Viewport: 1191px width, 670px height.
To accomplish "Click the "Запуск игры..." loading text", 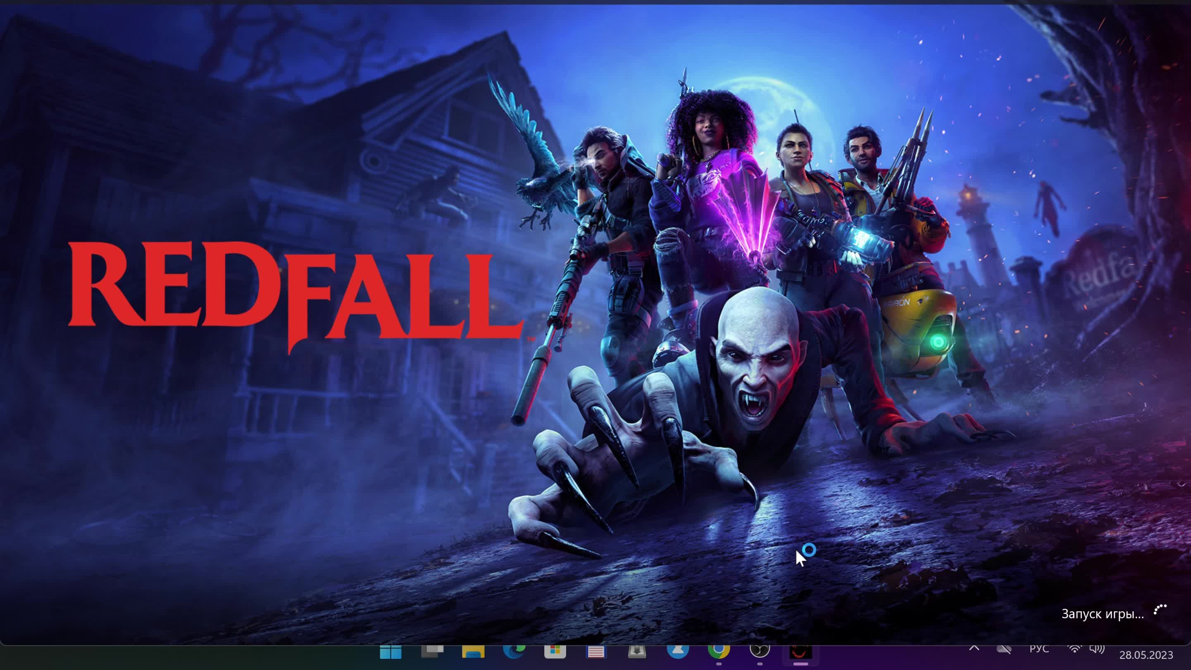I will tap(1102, 614).
